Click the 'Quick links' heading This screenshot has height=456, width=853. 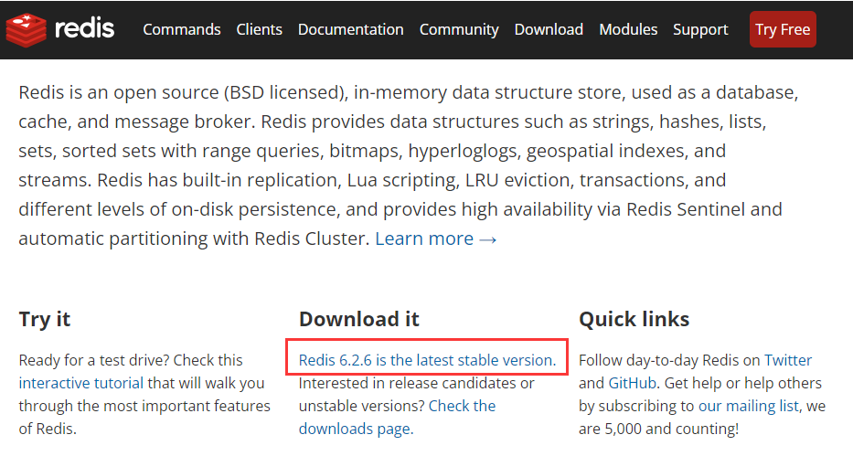634,319
